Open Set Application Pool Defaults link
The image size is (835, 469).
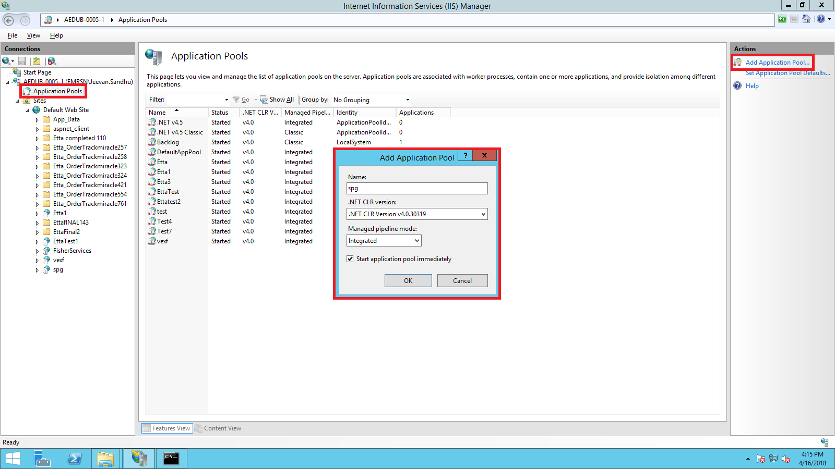(788, 73)
